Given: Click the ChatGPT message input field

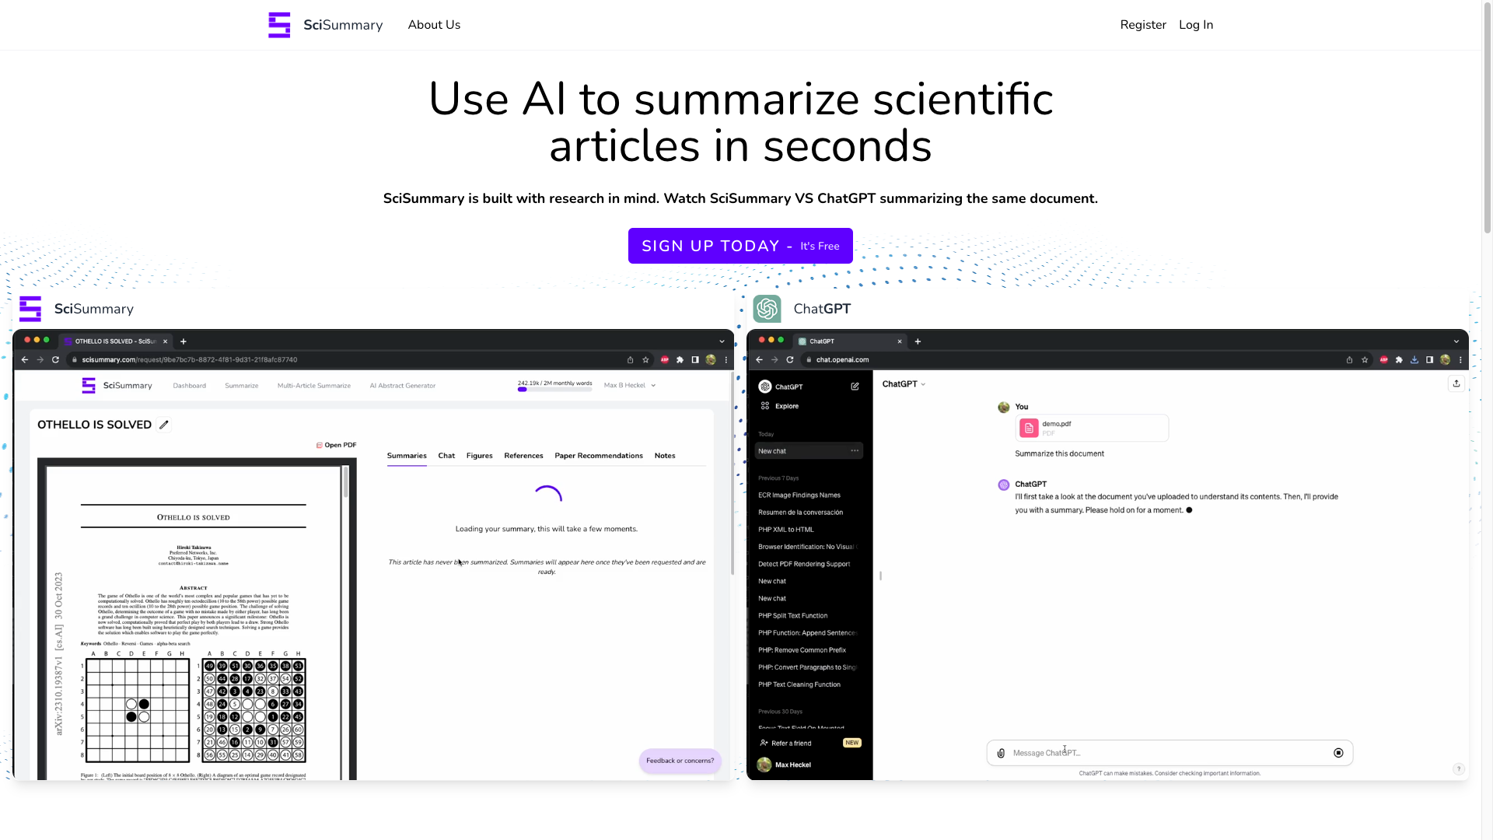Looking at the screenshot, I should point(1169,753).
